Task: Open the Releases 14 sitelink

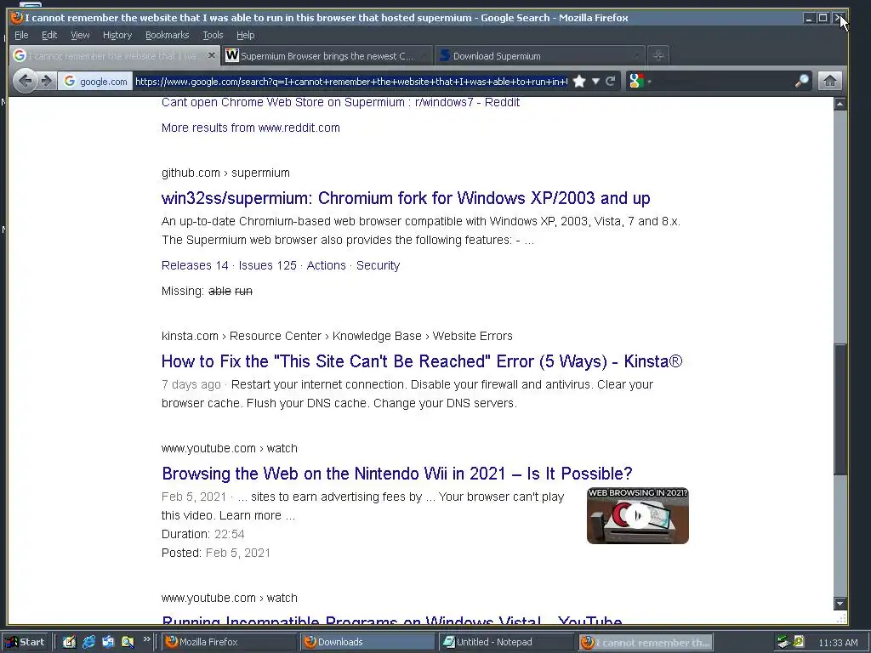Action: pyautogui.click(x=195, y=265)
